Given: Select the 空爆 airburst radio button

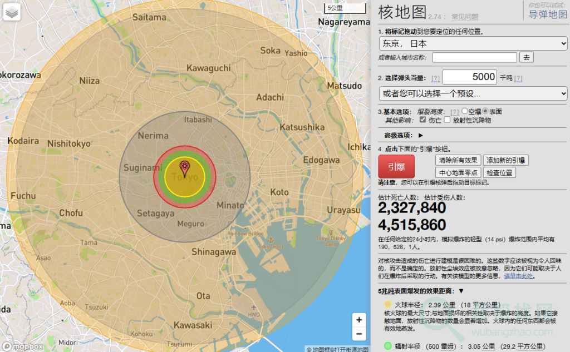Looking at the screenshot, I should tap(465, 111).
